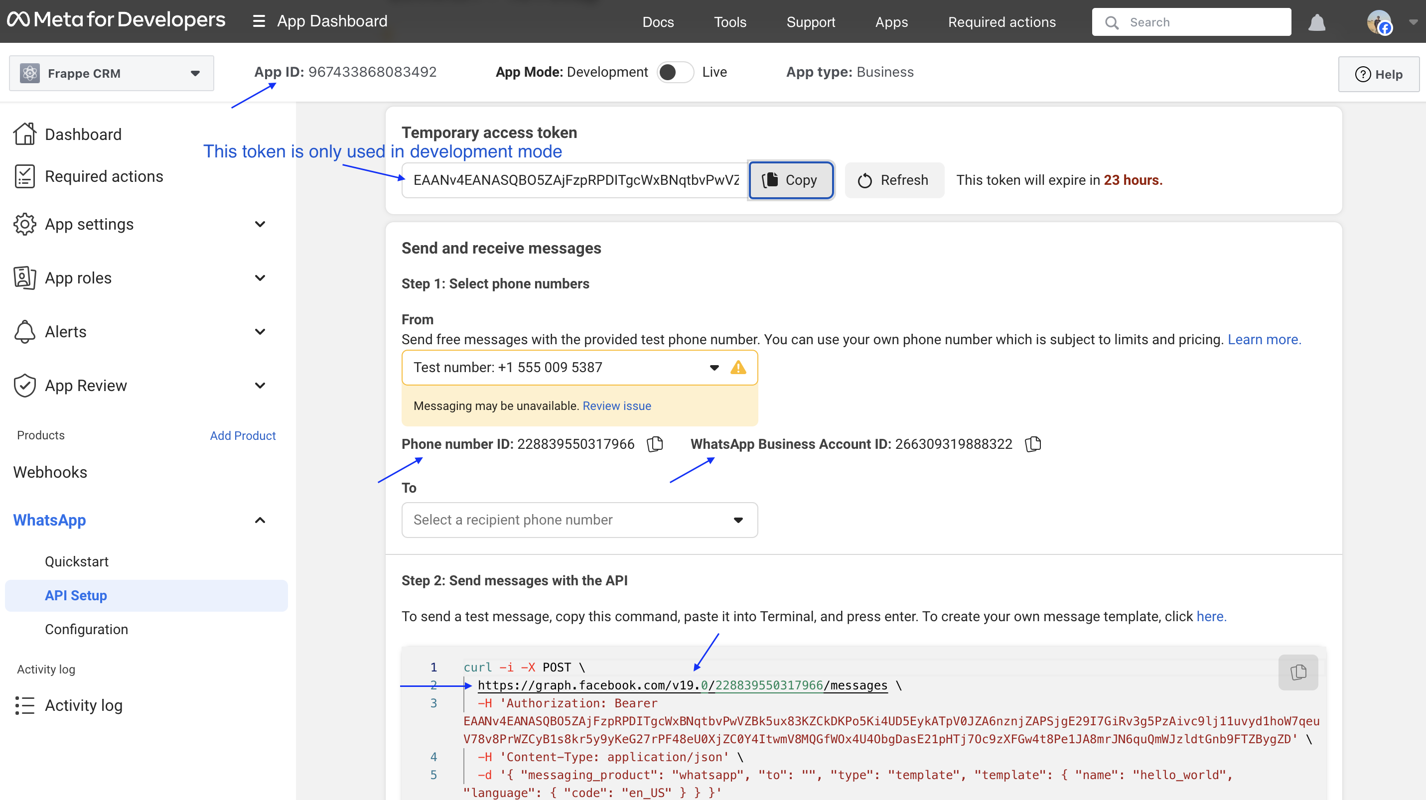Open Tools in the top navigation
Image resolution: width=1426 pixels, height=800 pixels.
coord(730,22)
